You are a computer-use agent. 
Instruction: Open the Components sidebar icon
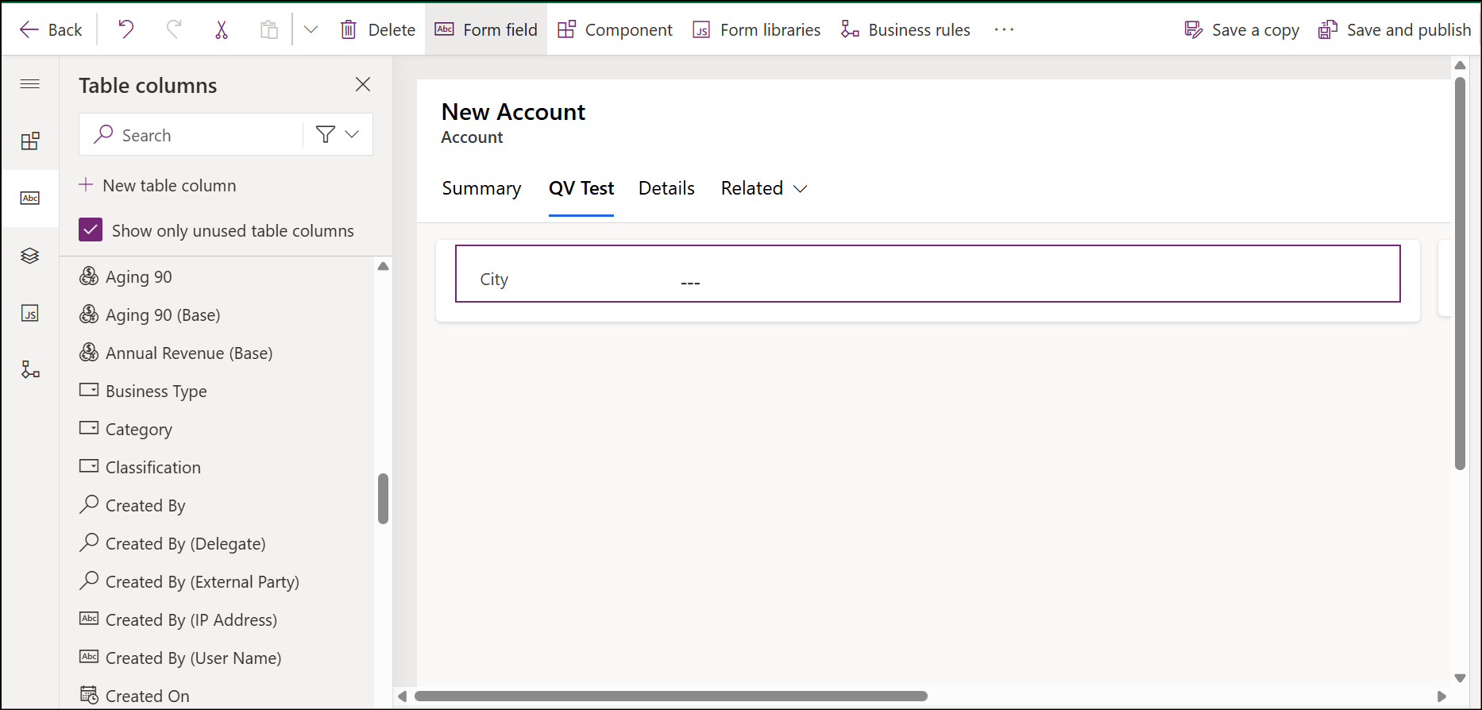[30, 141]
